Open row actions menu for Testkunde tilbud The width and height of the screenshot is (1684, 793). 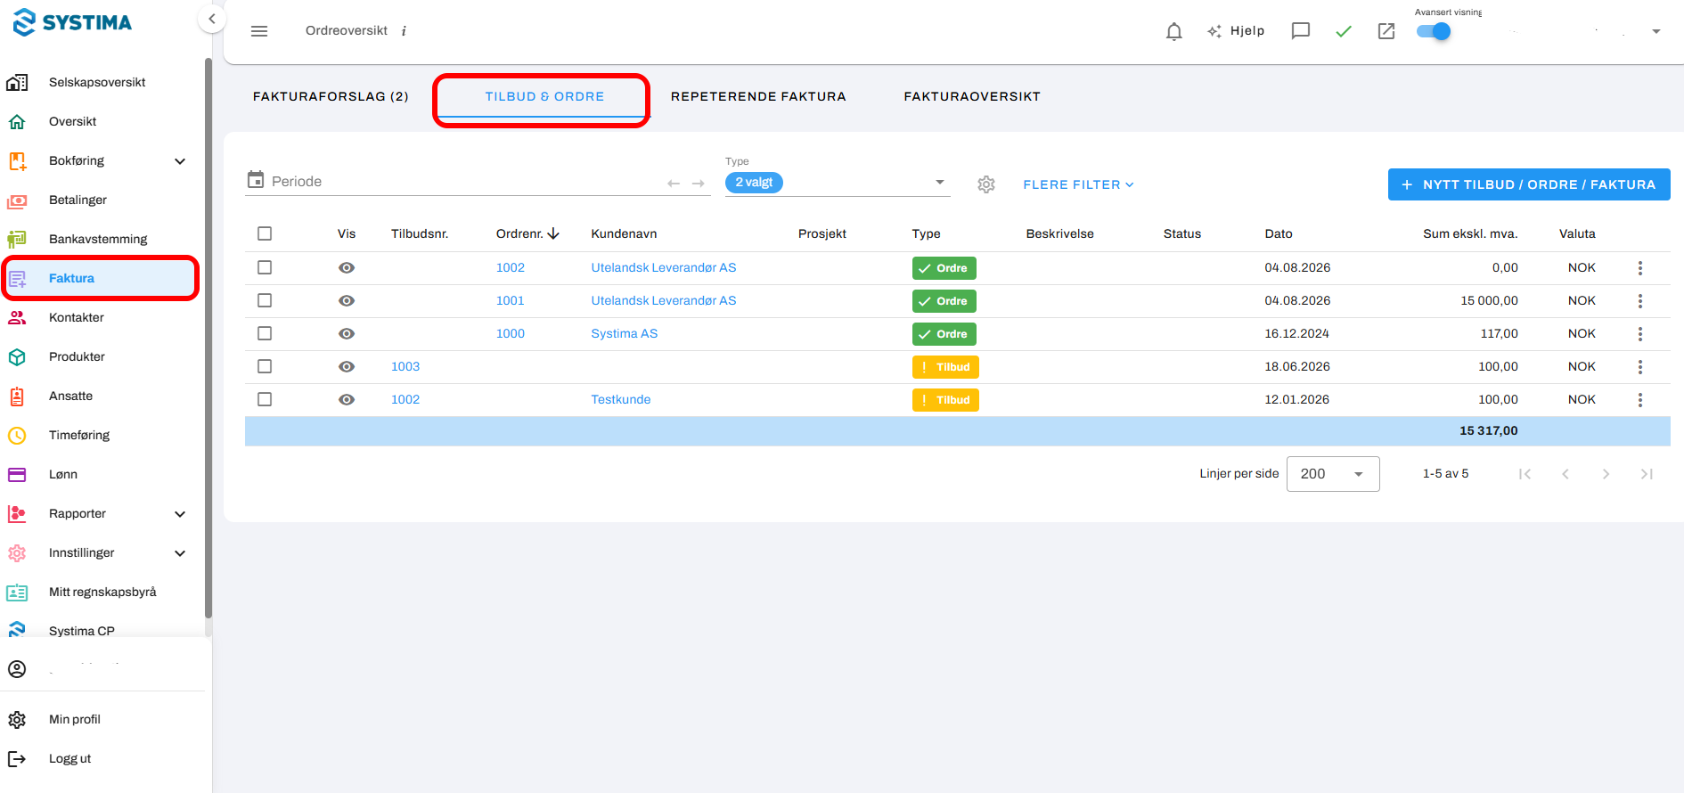pos(1640,400)
